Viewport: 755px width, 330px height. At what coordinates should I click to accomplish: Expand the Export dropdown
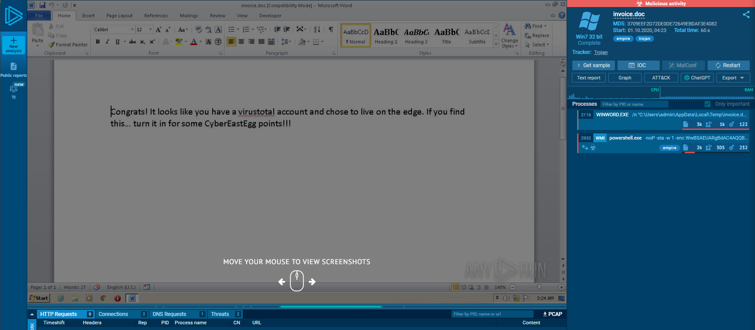tap(733, 78)
